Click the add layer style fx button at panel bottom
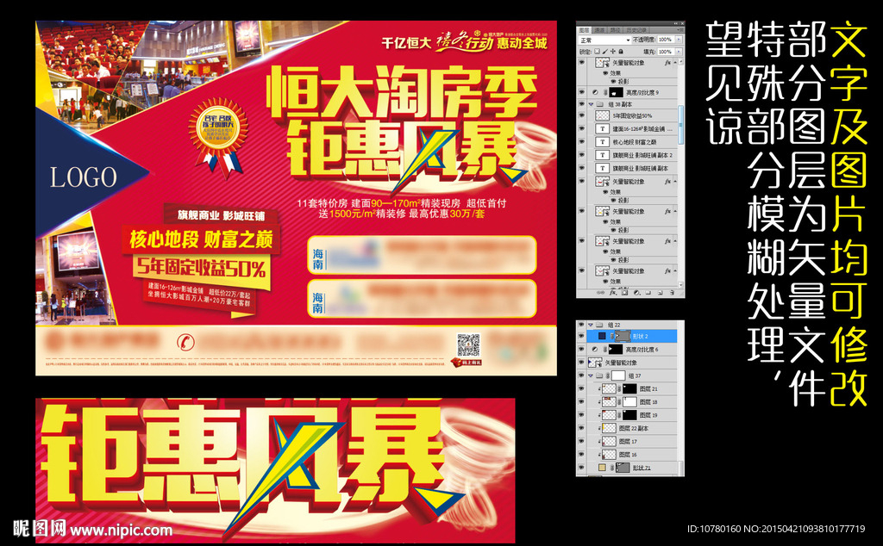The height and width of the screenshot is (546, 883). point(613,293)
